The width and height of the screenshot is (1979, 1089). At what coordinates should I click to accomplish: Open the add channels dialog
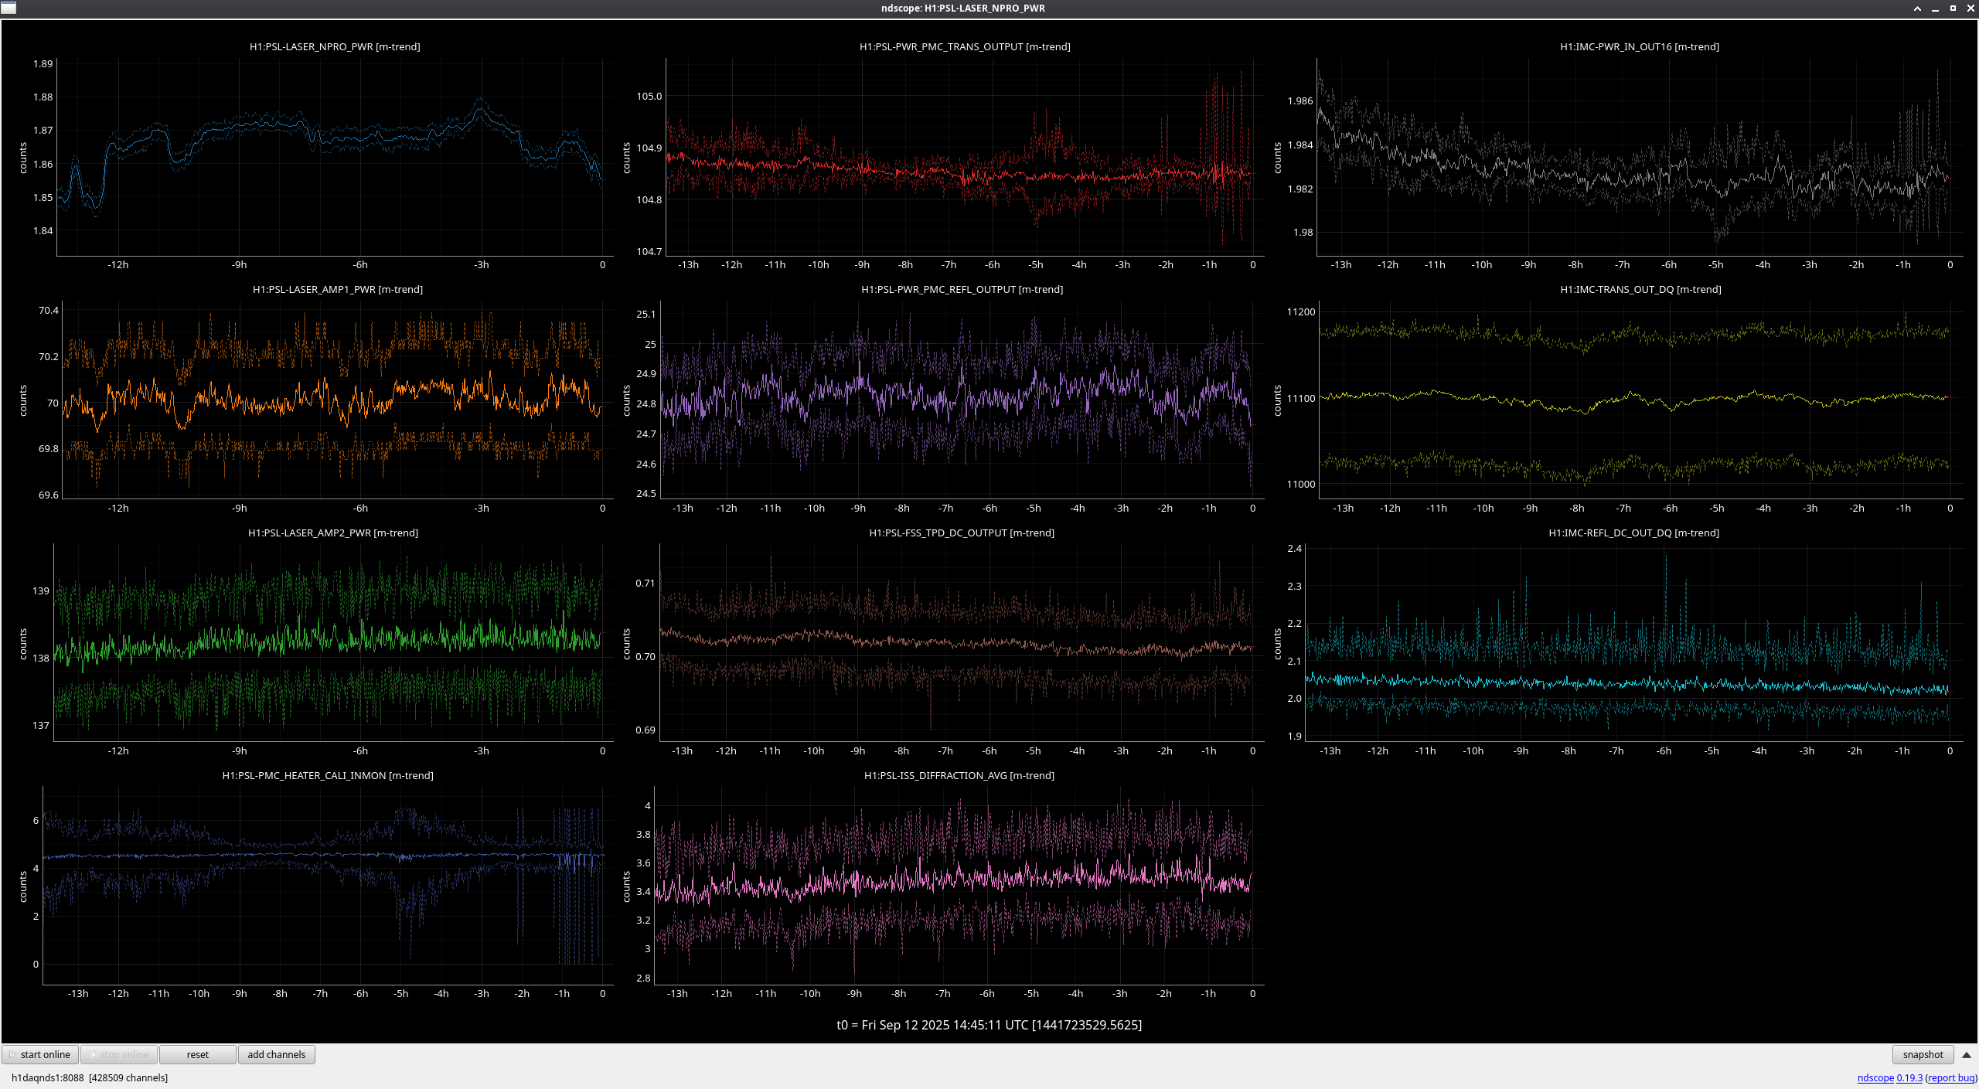pos(276,1054)
